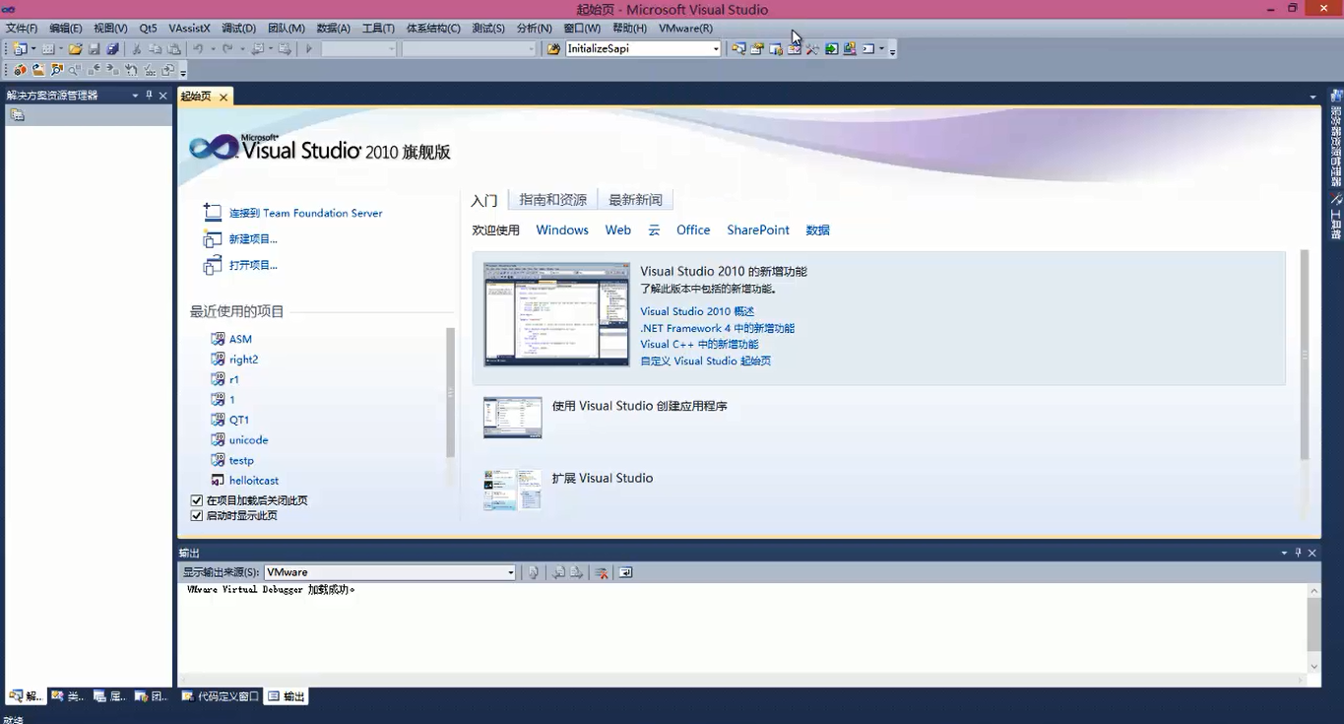Switch to the 最新新闻 tab
Image resolution: width=1344 pixels, height=724 pixels.
tap(635, 200)
